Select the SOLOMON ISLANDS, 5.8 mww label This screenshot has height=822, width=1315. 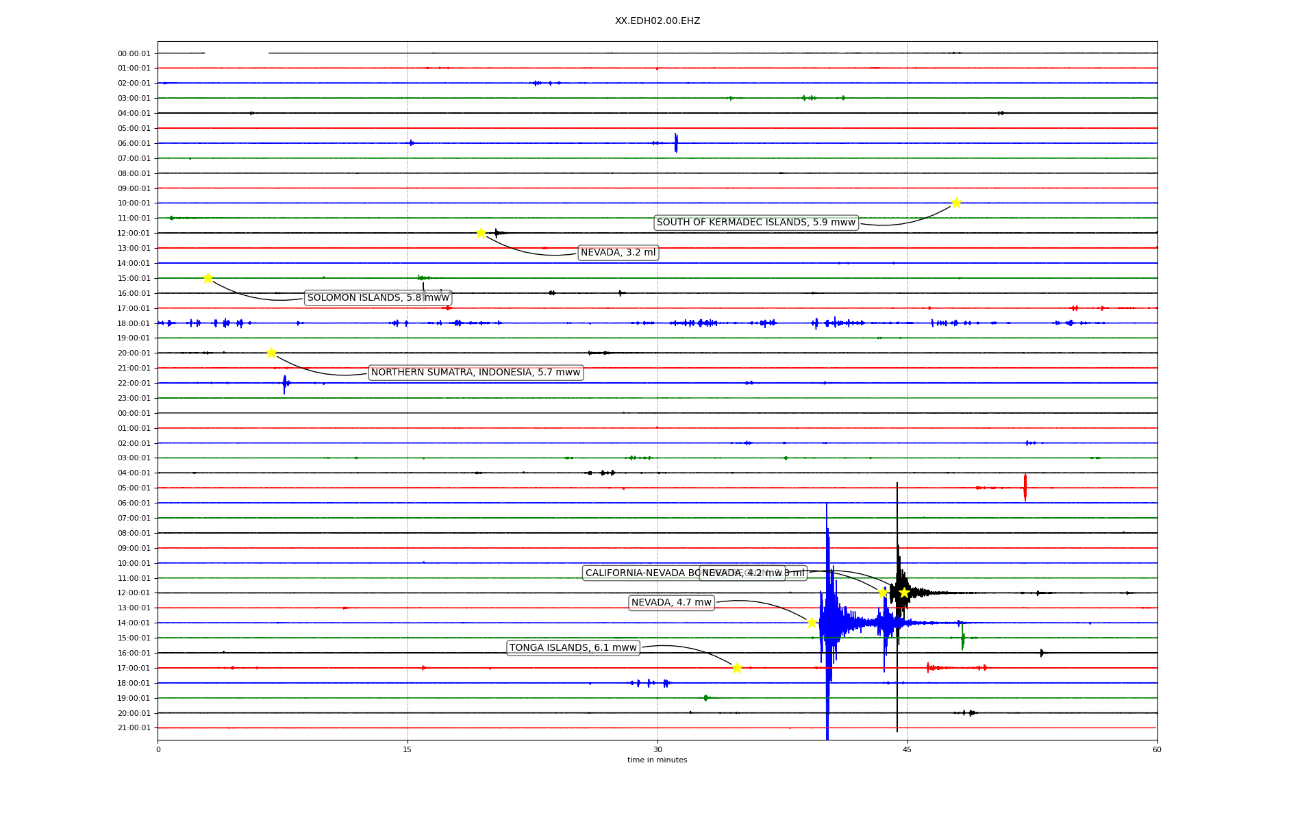coord(378,298)
